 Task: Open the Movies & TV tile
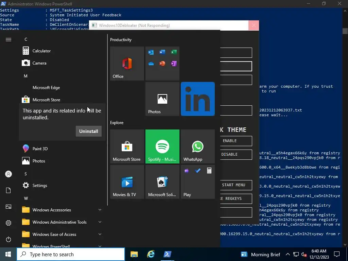click(127, 182)
